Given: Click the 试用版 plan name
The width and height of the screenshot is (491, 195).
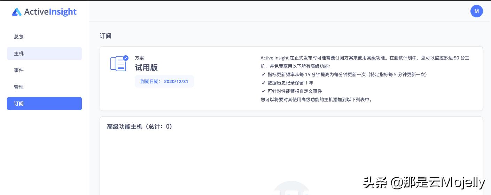Looking at the screenshot, I should pyautogui.click(x=146, y=67).
